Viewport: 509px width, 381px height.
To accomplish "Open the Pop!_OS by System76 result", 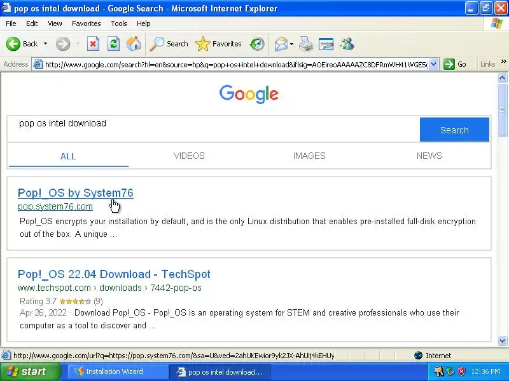I will click(75, 193).
